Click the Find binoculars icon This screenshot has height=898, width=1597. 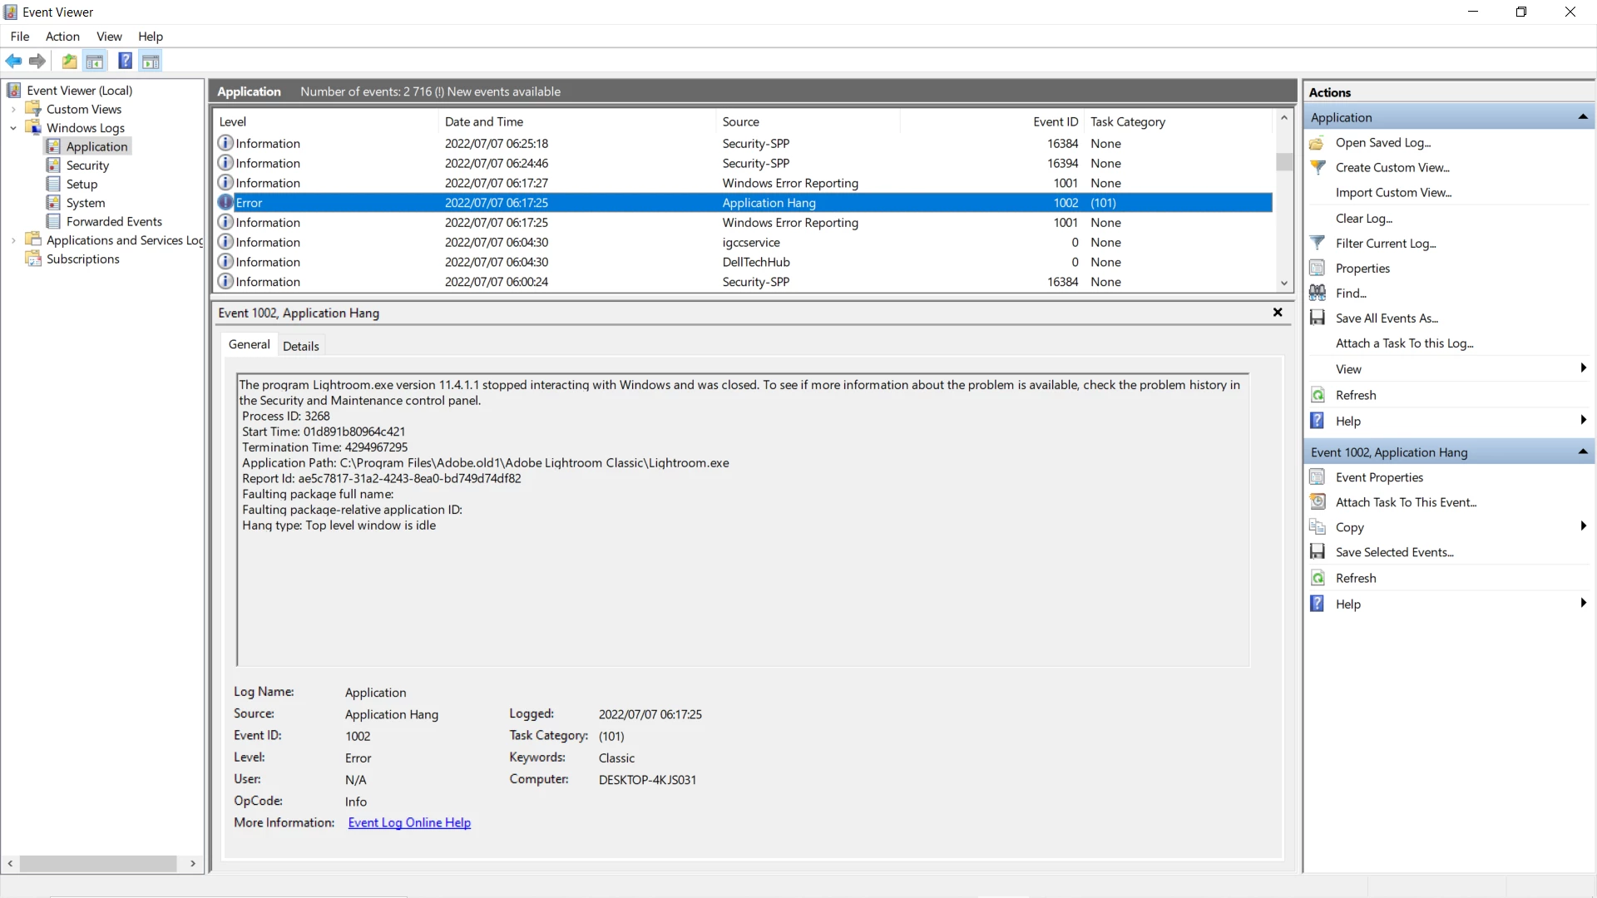(1318, 293)
